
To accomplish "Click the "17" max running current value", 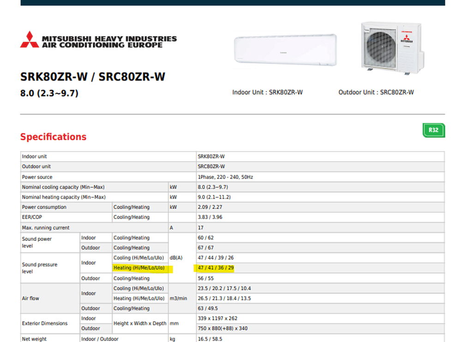I will 201,228.
